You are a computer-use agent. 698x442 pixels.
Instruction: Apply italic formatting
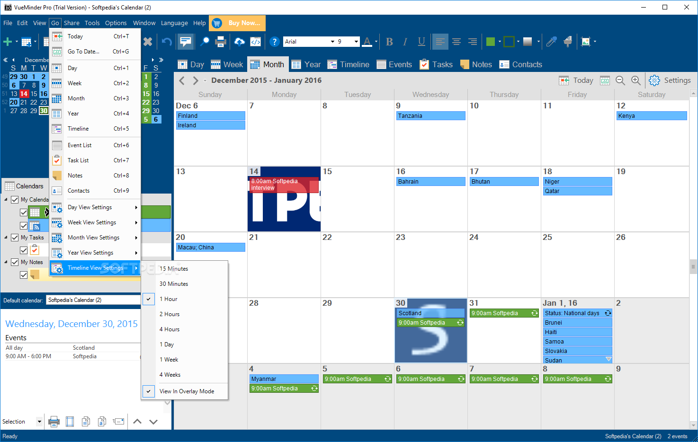click(405, 42)
